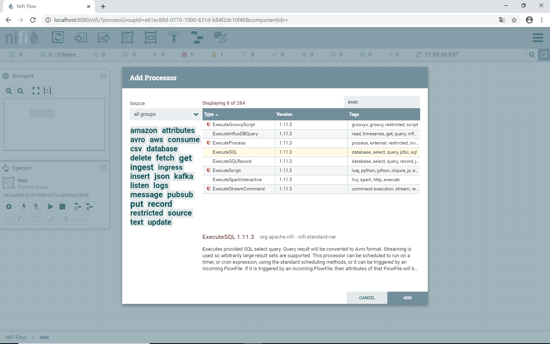Collapse the Navigate panel
Viewport: 550px width, 344px height.
pos(103,76)
